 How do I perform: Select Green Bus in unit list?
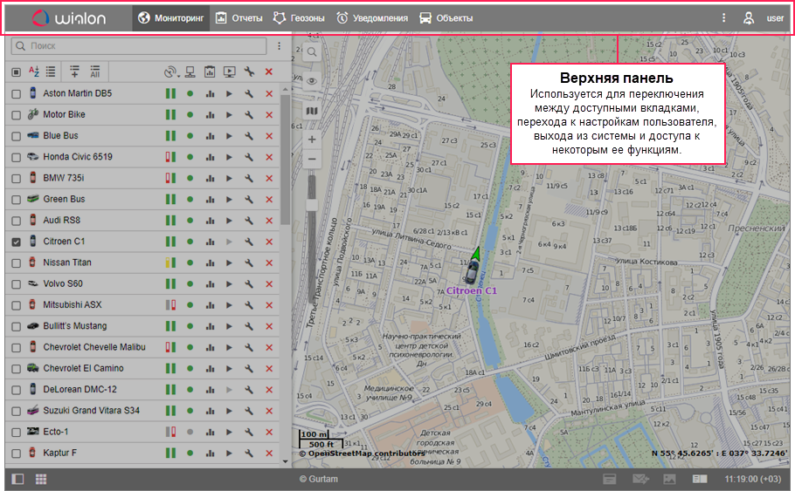click(64, 199)
